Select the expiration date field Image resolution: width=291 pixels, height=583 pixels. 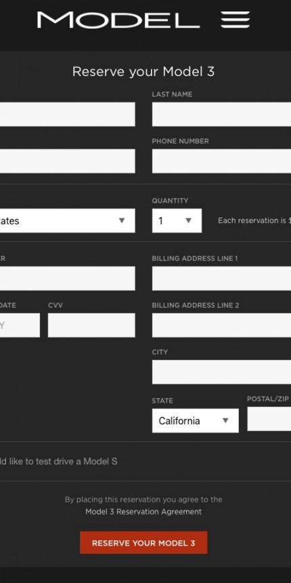(x=20, y=325)
